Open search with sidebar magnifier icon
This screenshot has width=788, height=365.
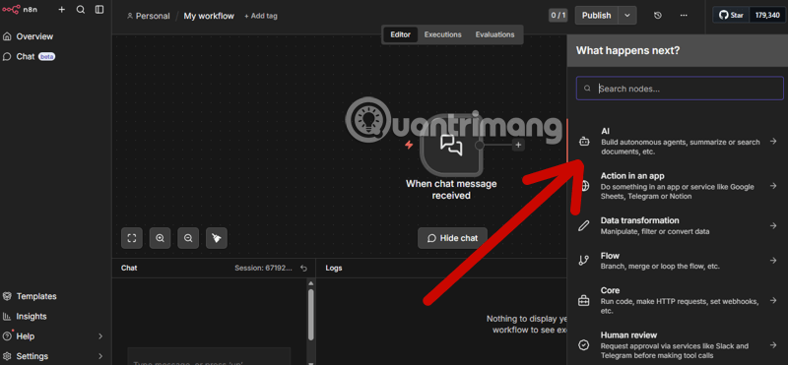tap(81, 9)
